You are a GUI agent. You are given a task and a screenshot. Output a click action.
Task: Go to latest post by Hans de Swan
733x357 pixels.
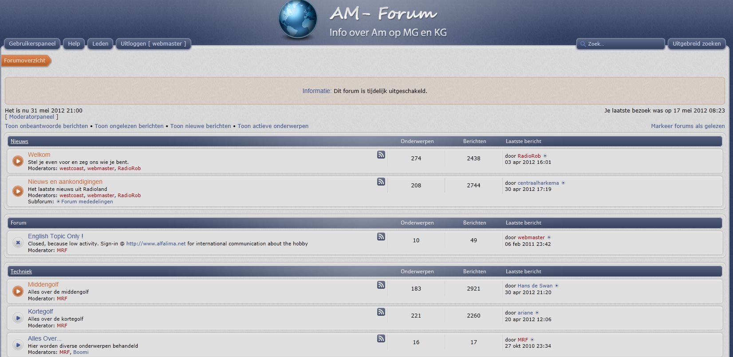click(x=557, y=286)
